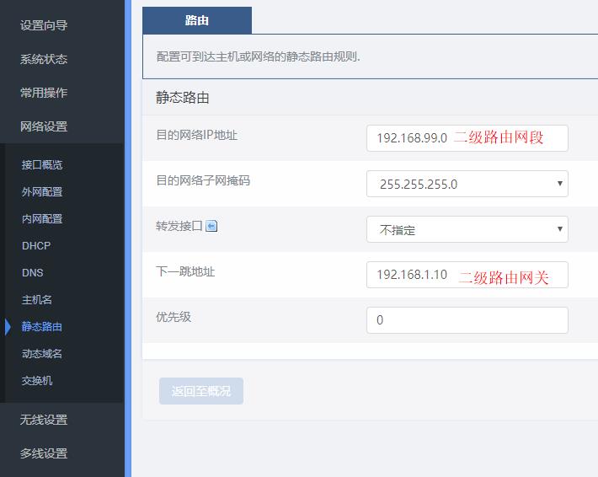This screenshot has width=598, height=477.
Task: Go to 交换机 submenu item
Action: tap(36, 381)
